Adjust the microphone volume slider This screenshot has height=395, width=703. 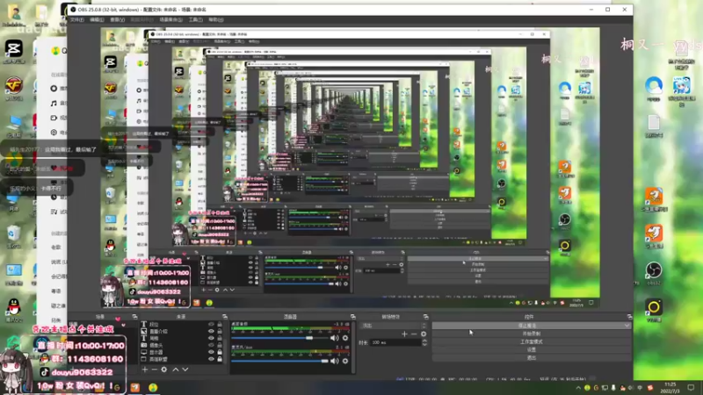[x=279, y=361]
